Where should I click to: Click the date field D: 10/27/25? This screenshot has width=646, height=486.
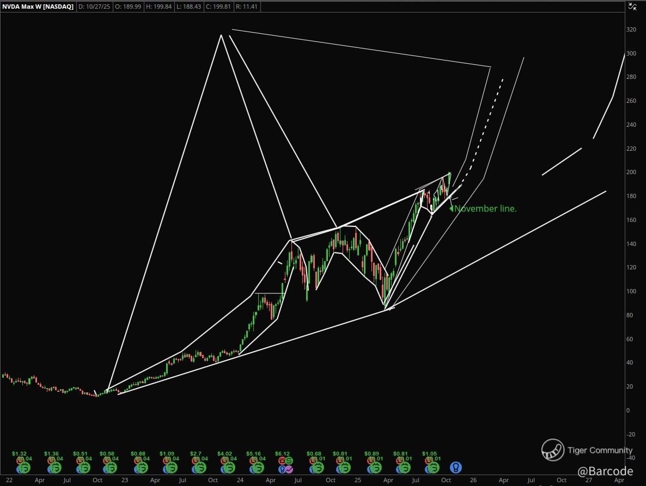[94, 7]
